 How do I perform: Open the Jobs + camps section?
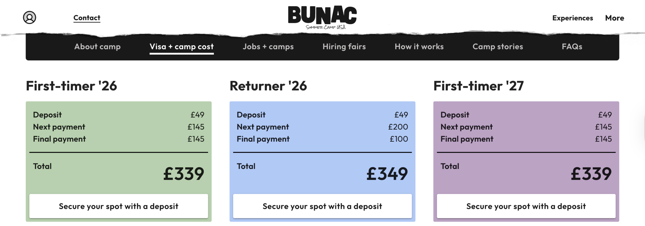[268, 47]
